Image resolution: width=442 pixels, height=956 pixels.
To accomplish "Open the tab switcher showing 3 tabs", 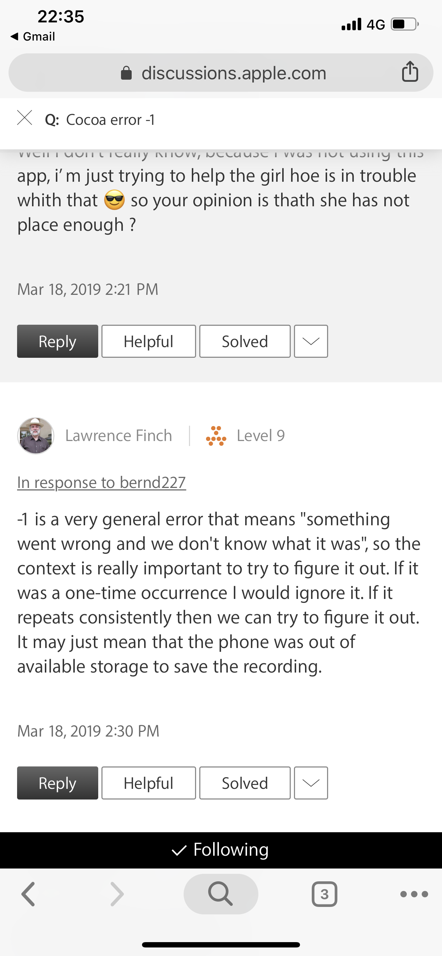I will click(x=324, y=894).
